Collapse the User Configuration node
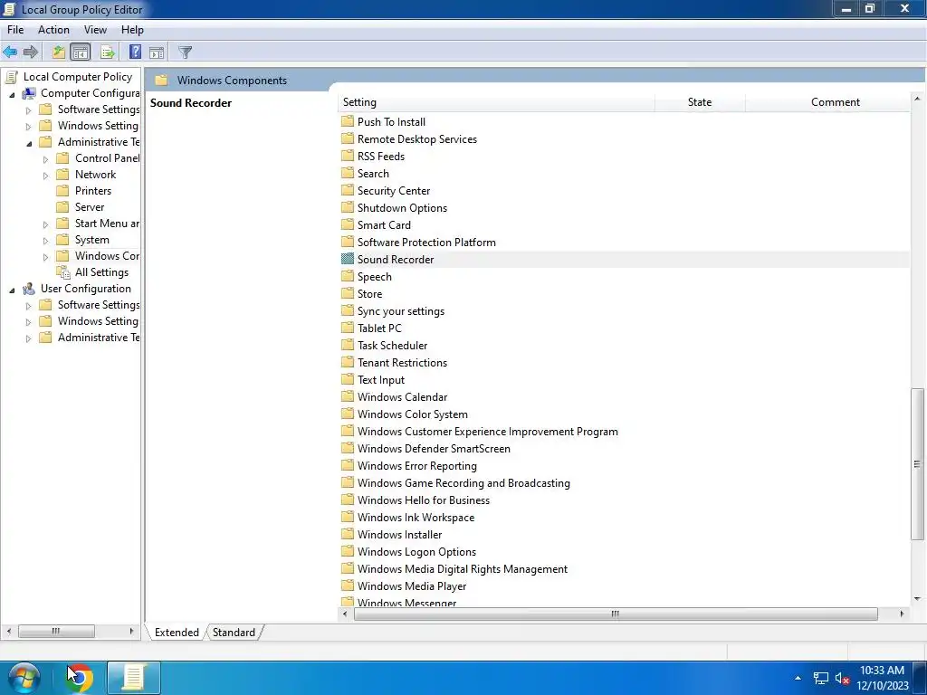 point(12,290)
